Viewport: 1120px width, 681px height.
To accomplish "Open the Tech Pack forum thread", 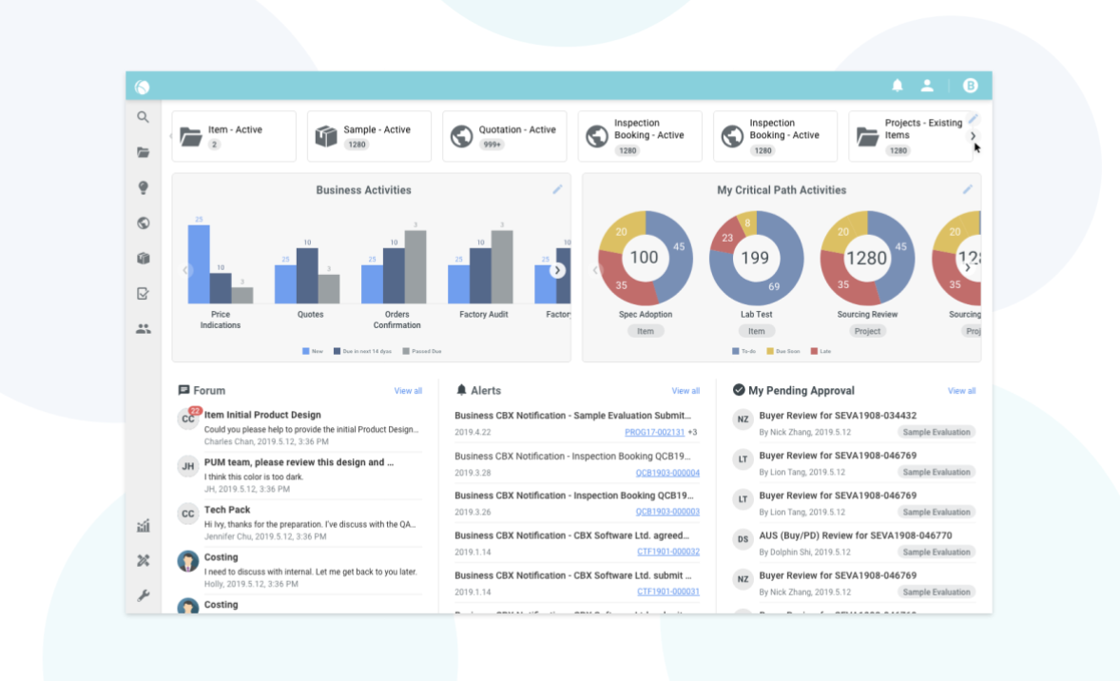I will pyautogui.click(x=227, y=510).
